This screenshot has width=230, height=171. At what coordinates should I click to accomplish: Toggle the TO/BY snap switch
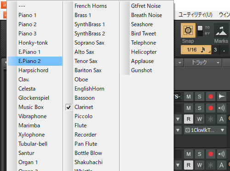tap(200, 31)
